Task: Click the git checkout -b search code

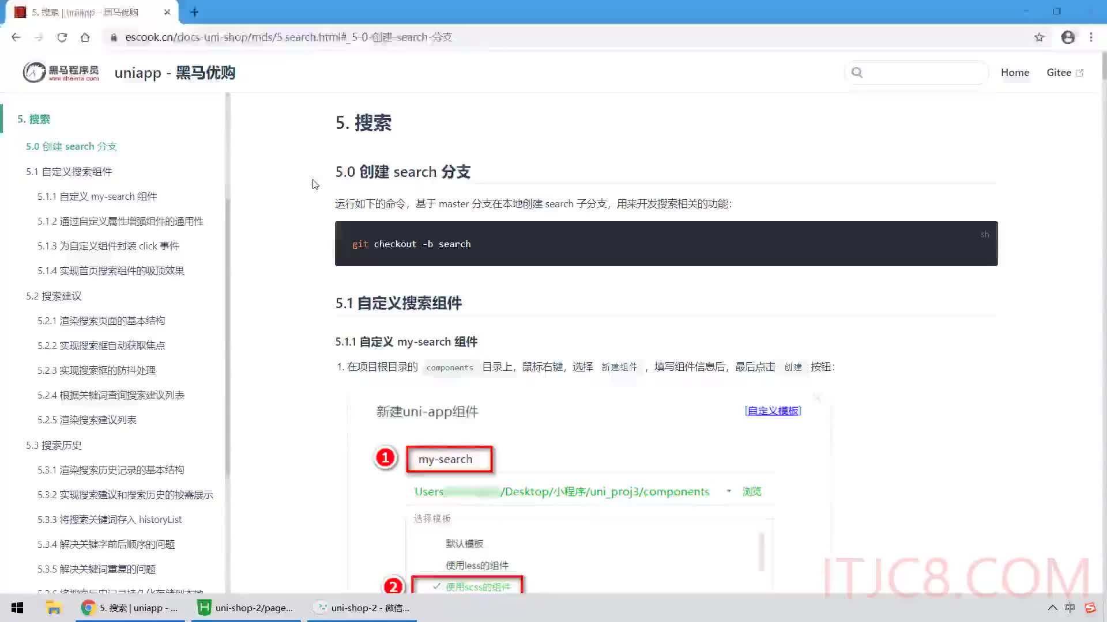Action: tap(411, 244)
